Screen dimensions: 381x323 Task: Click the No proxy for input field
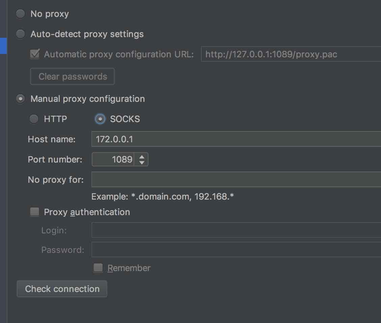click(236, 180)
